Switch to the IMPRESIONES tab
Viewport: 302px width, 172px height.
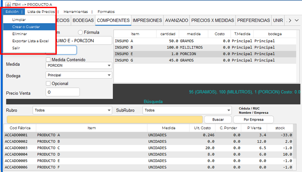tap(147, 20)
